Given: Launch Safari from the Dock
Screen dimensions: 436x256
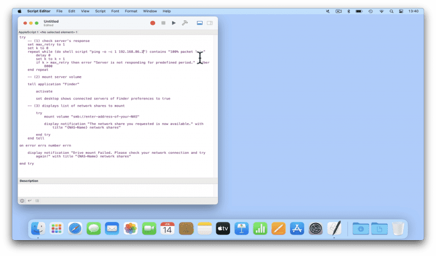Looking at the screenshot, I should click(75, 229).
